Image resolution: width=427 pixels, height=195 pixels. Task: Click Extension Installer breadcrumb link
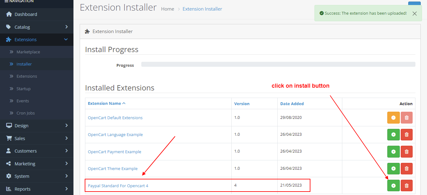coord(202,9)
